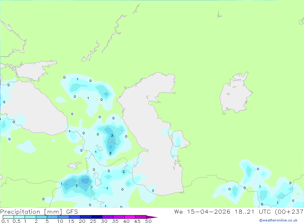
Task: Click the legend tick label '50'
Action: pyautogui.click(x=148, y=221)
